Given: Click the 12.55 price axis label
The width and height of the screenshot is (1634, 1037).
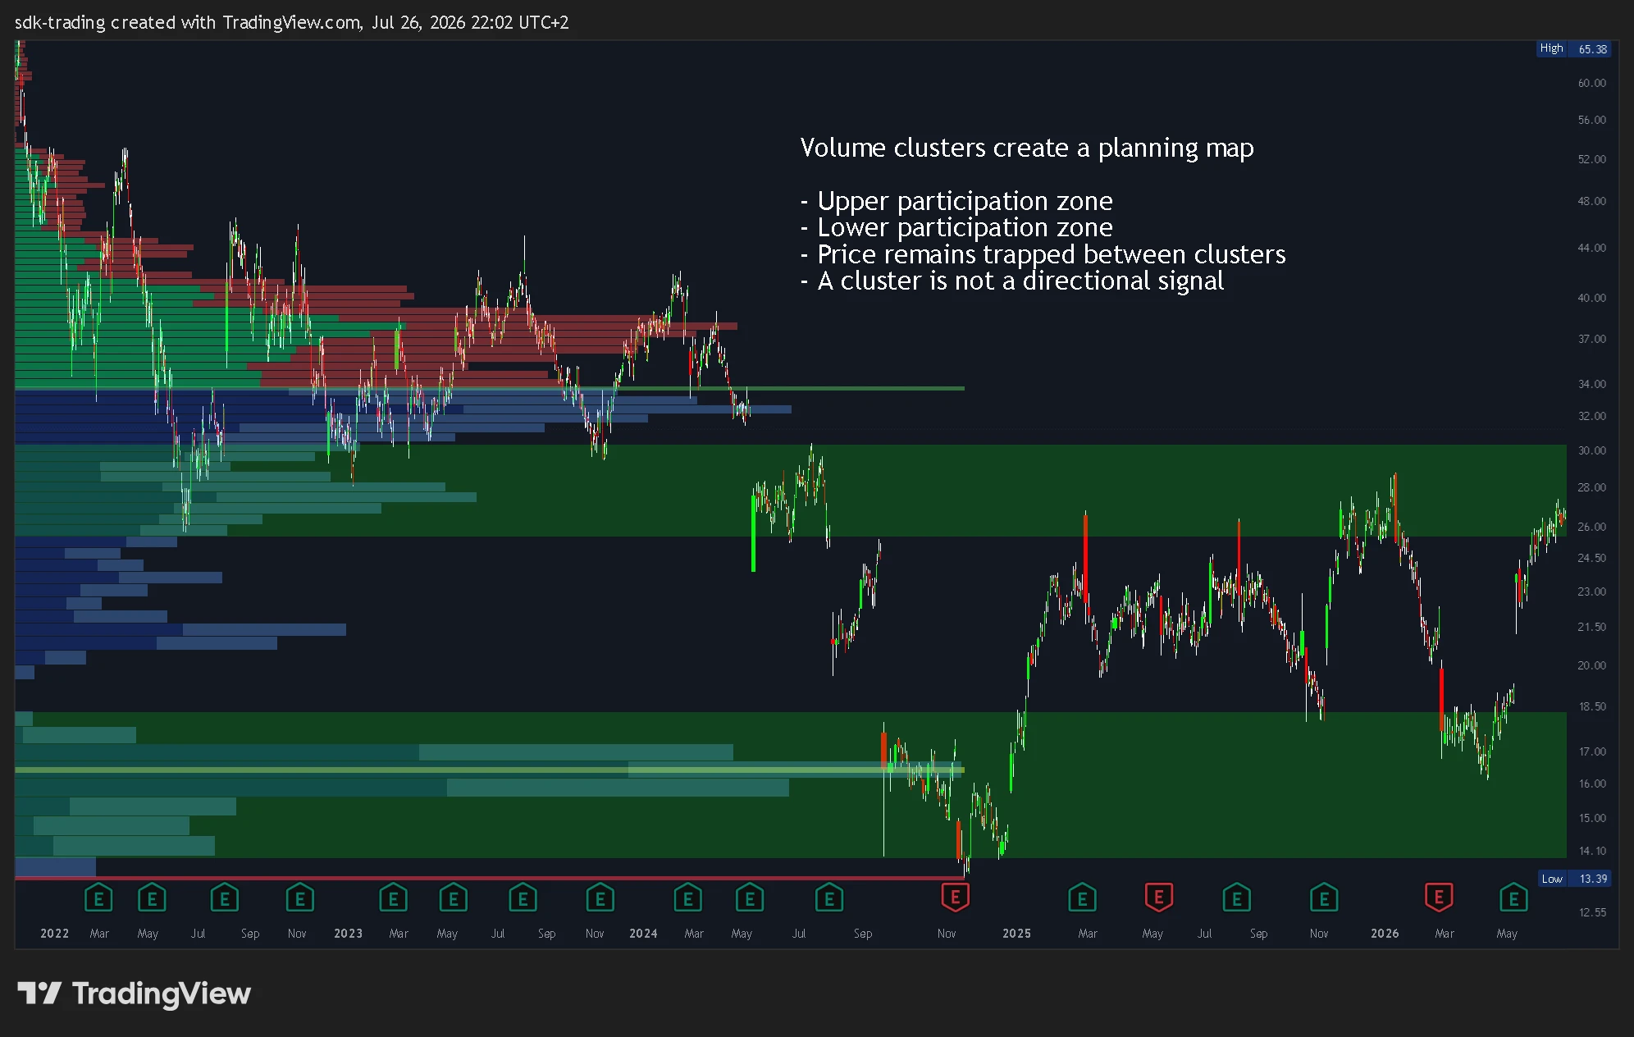Looking at the screenshot, I should point(1591,912).
